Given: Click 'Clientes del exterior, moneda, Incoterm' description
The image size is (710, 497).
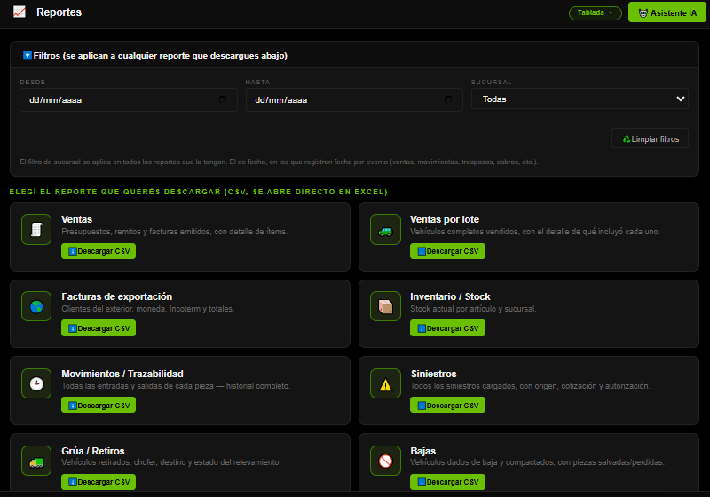Looking at the screenshot, I should [147, 309].
